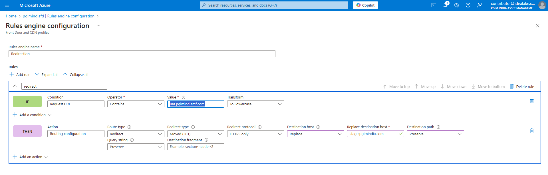Open the Route type Redirect dropdown

(x=136, y=134)
